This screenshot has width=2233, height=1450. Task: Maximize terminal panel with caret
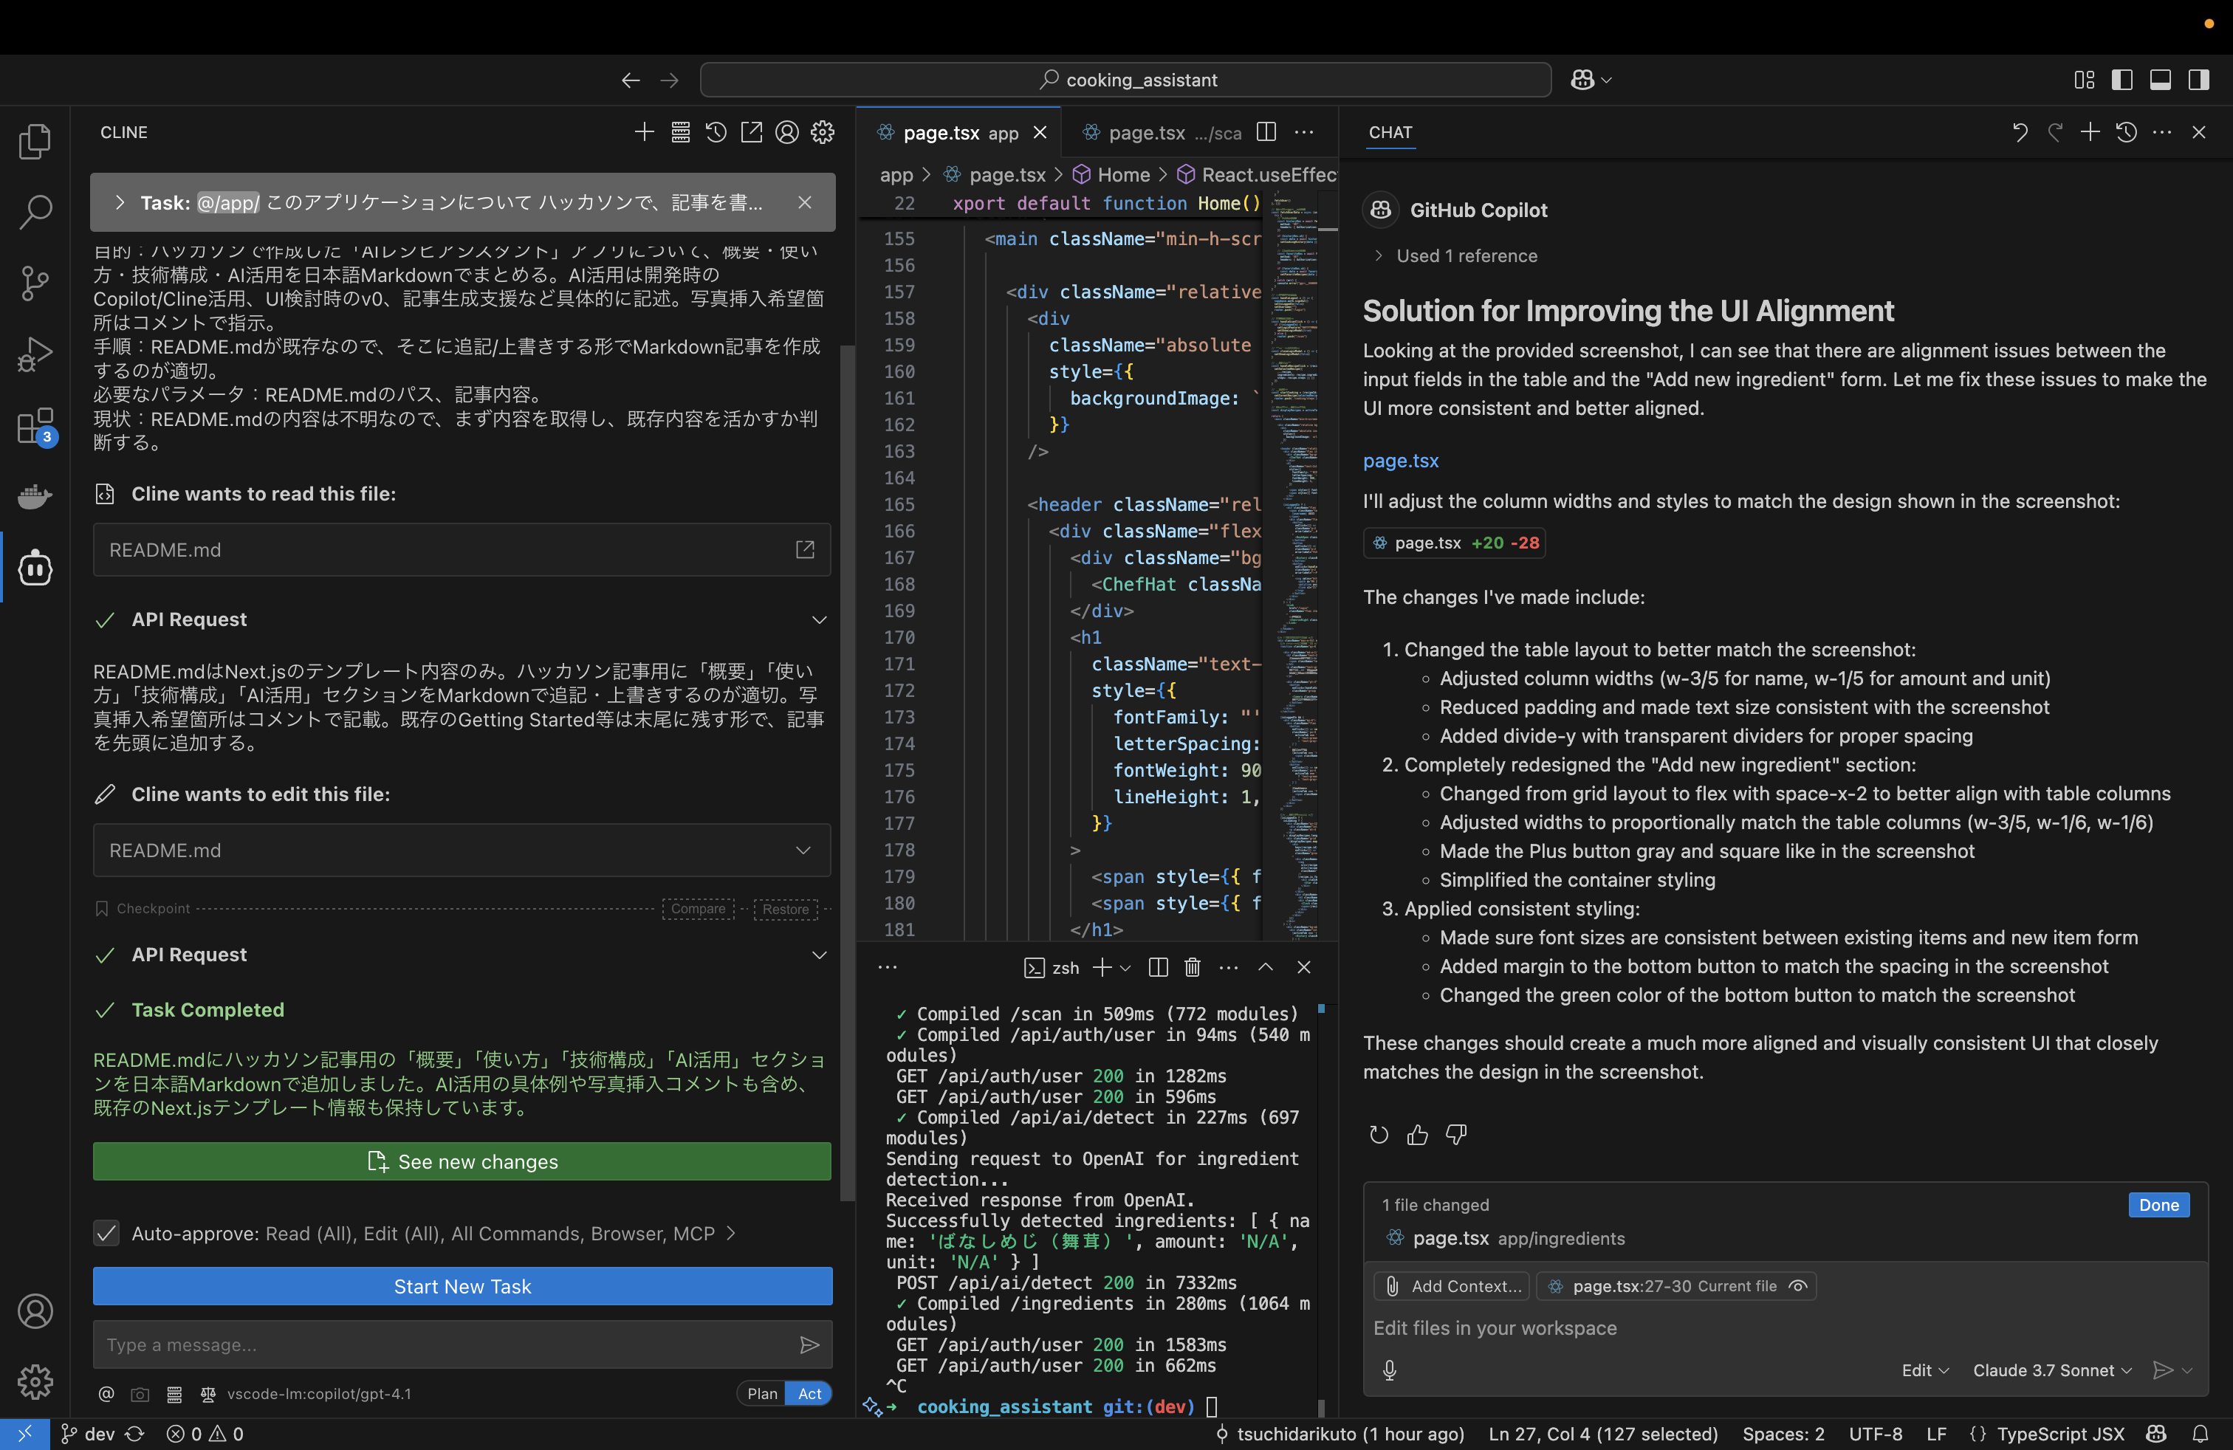click(x=1266, y=967)
